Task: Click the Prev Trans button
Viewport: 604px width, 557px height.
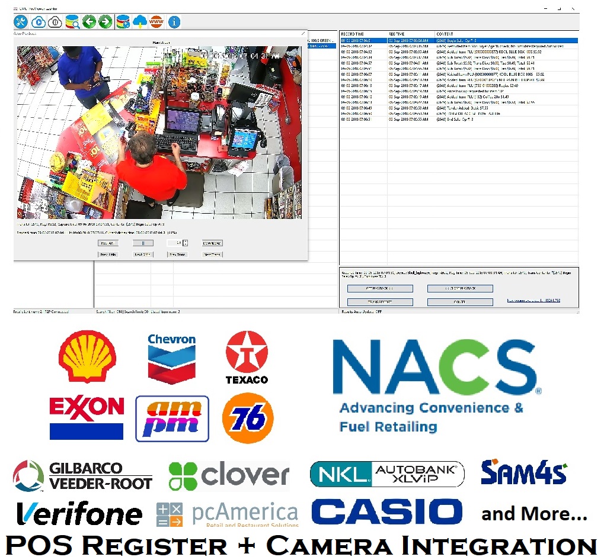Action: 178,255
